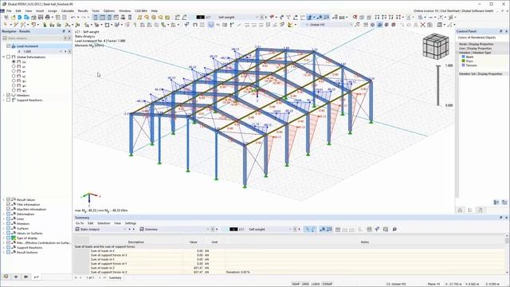
Task: Click the Control Panel scale bottom icon
Action: coord(470,210)
